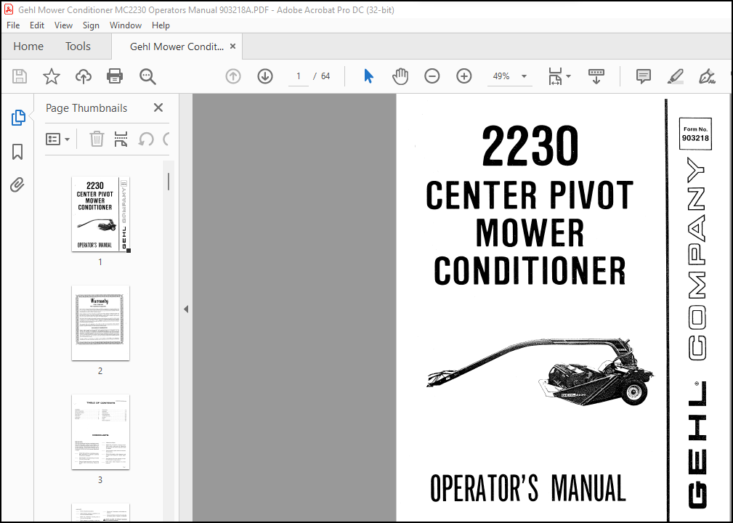Go to next page arrow
The image size is (733, 523).
(x=265, y=76)
